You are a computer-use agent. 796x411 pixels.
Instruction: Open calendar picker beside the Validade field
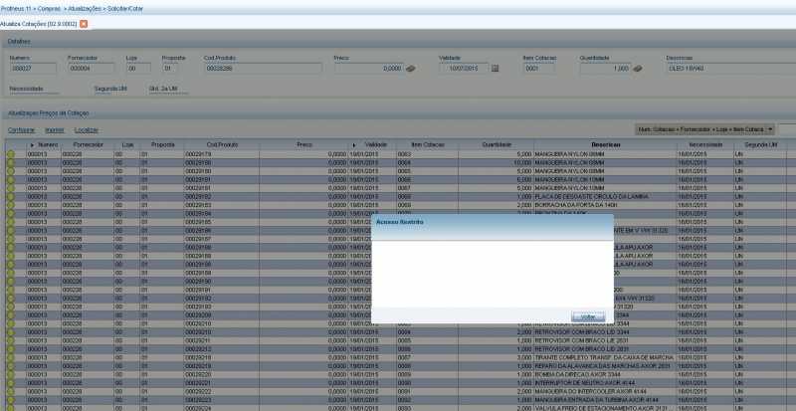pos(496,68)
